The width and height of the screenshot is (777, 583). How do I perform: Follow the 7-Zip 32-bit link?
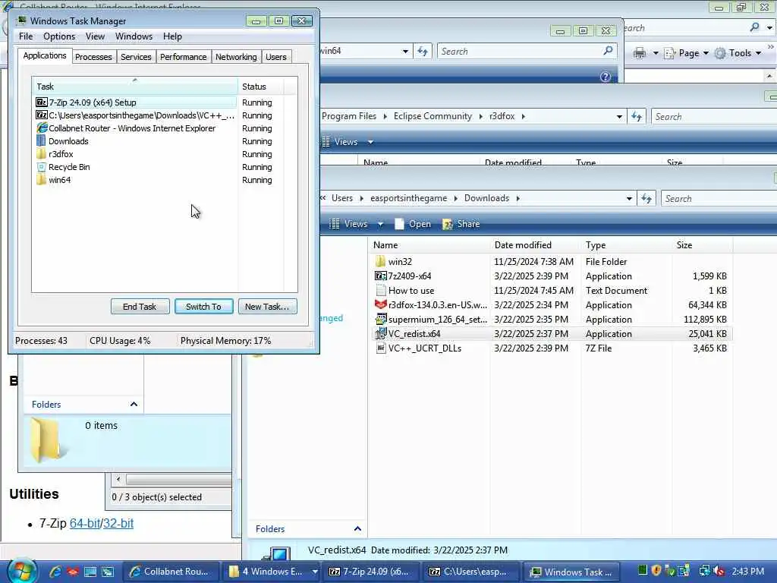click(118, 523)
